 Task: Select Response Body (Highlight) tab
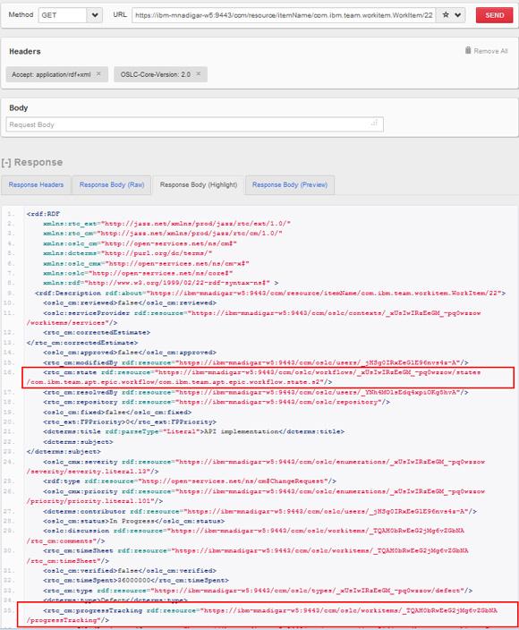pyautogui.click(x=199, y=185)
